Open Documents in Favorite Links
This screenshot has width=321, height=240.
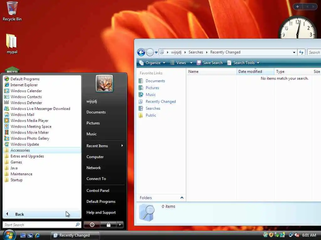click(x=155, y=81)
